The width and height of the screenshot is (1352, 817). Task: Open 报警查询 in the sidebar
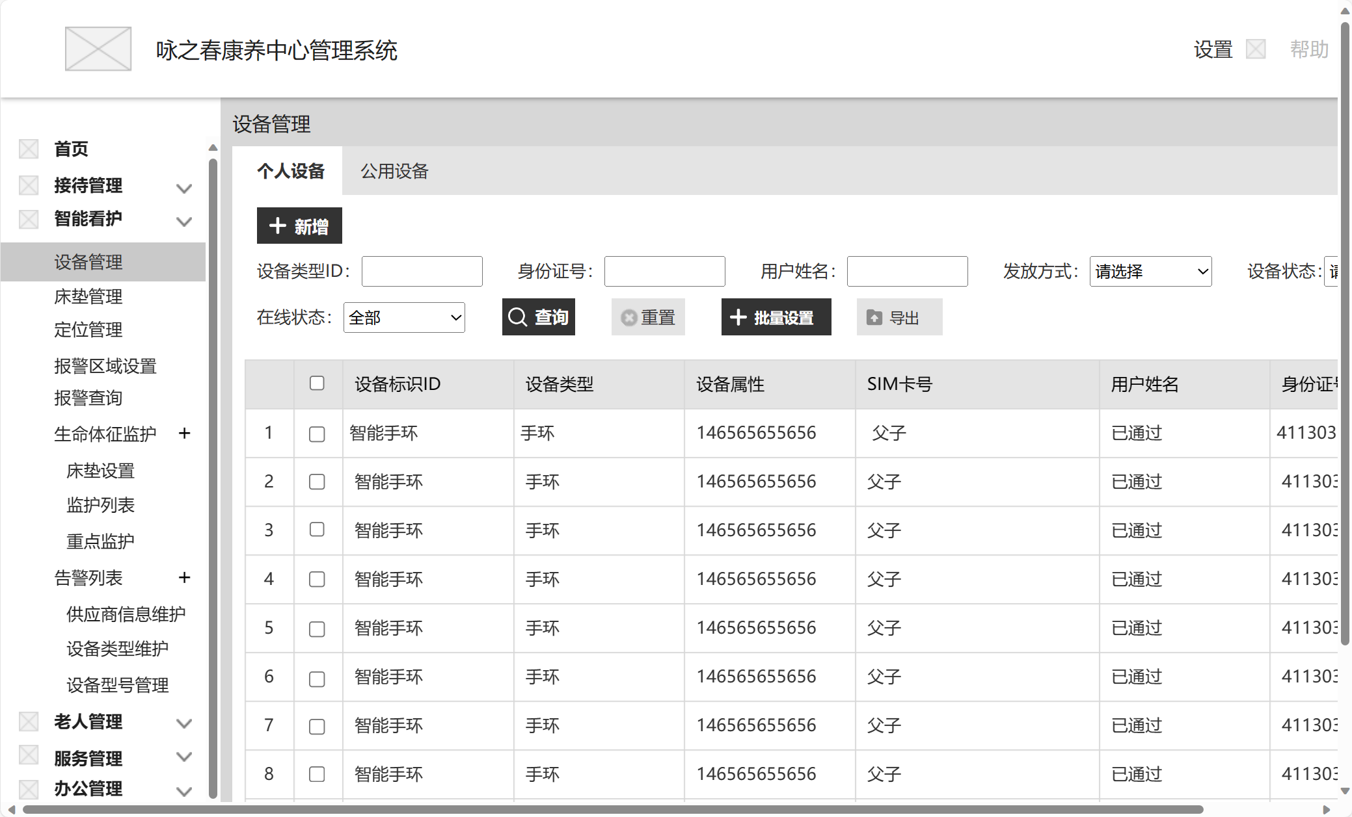coord(88,398)
